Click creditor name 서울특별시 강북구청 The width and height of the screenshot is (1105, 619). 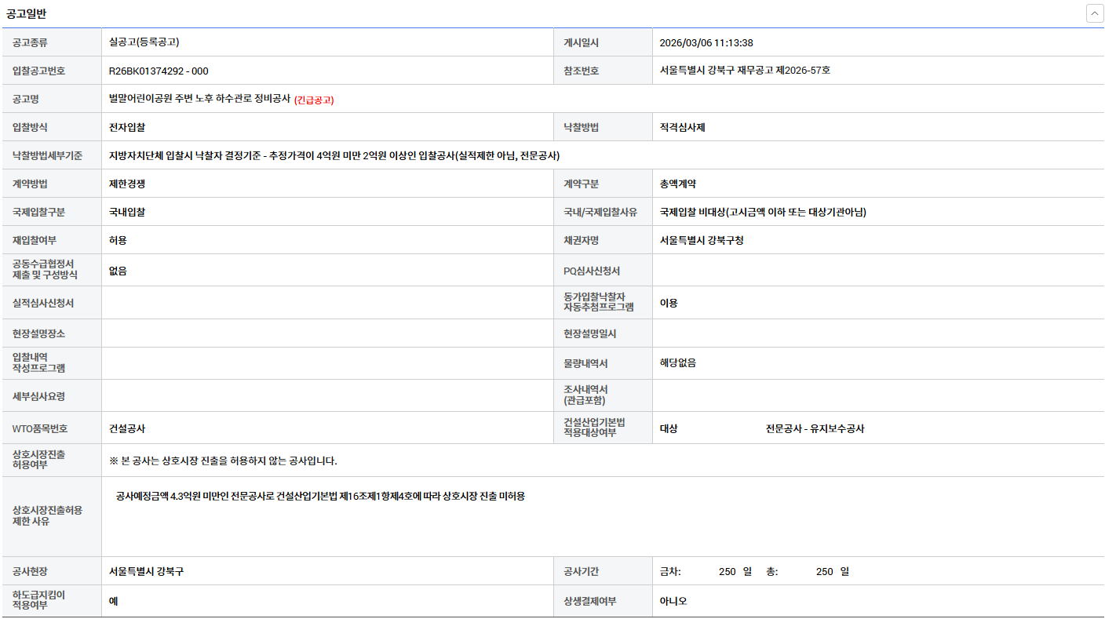click(x=702, y=240)
